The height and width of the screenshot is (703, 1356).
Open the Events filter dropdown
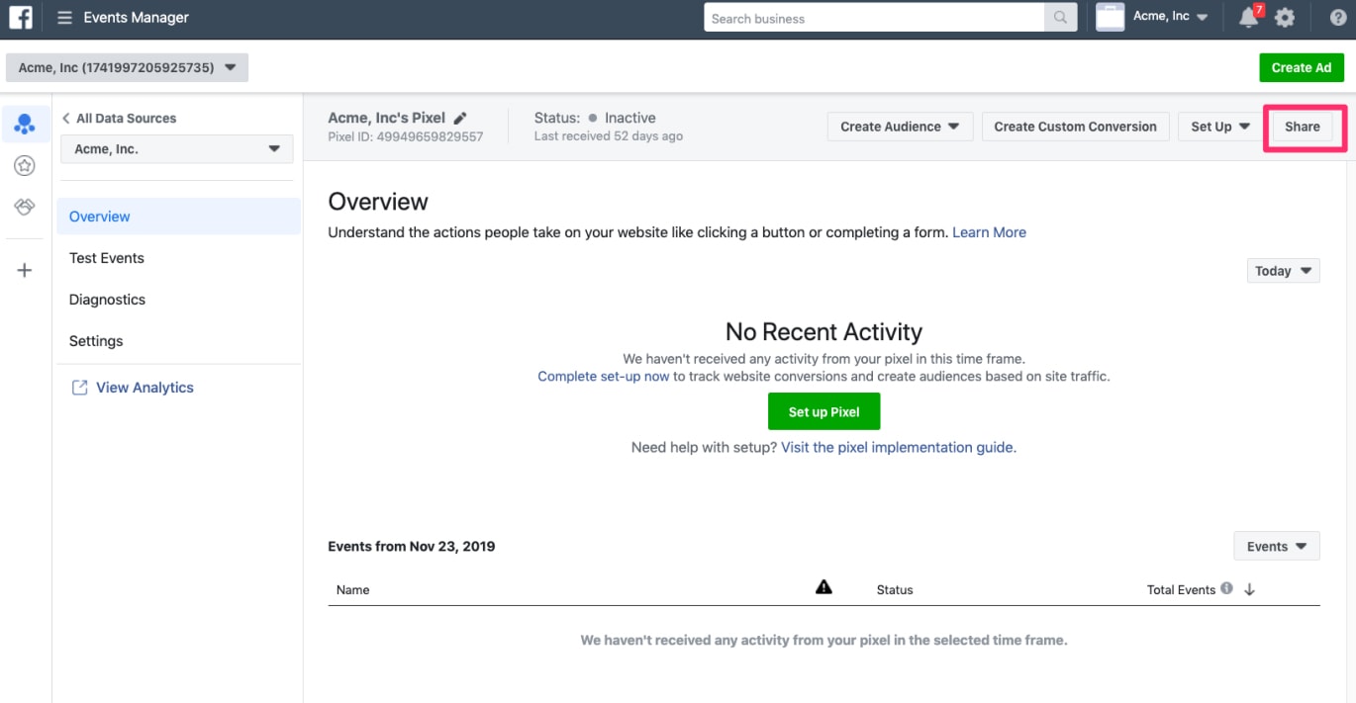pyautogui.click(x=1277, y=547)
